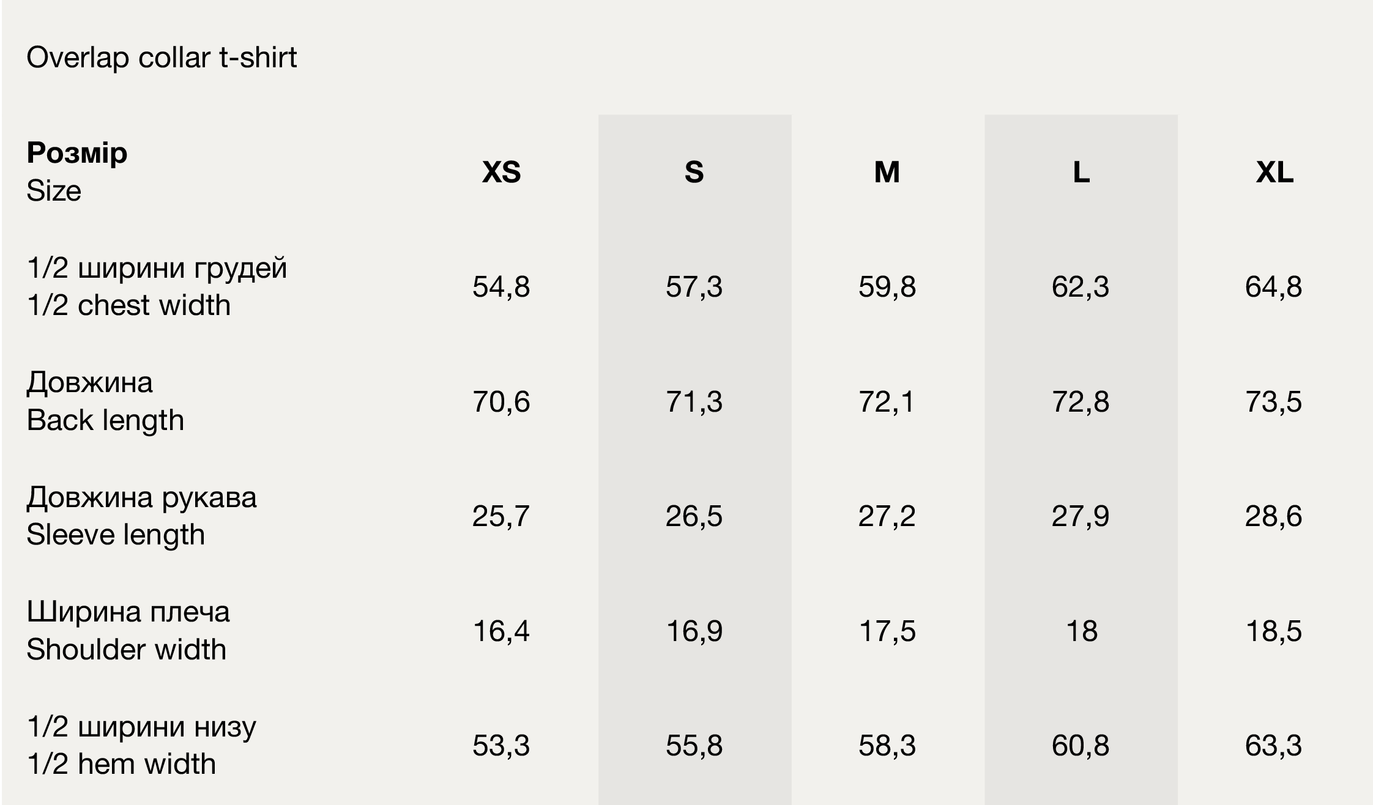Click back length value 73,5 for XL

pos(1273,402)
